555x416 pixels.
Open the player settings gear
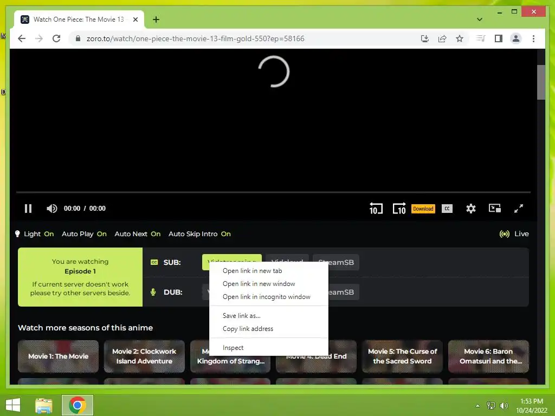pos(471,209)
